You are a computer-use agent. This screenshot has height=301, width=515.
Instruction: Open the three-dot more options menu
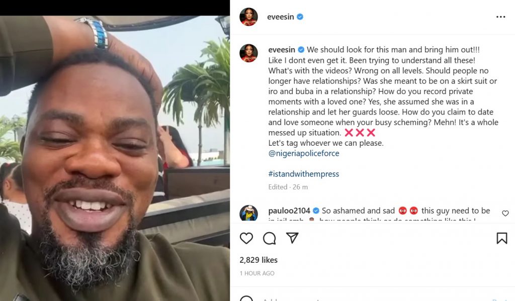pyautogui.click(x=500, y=17)
